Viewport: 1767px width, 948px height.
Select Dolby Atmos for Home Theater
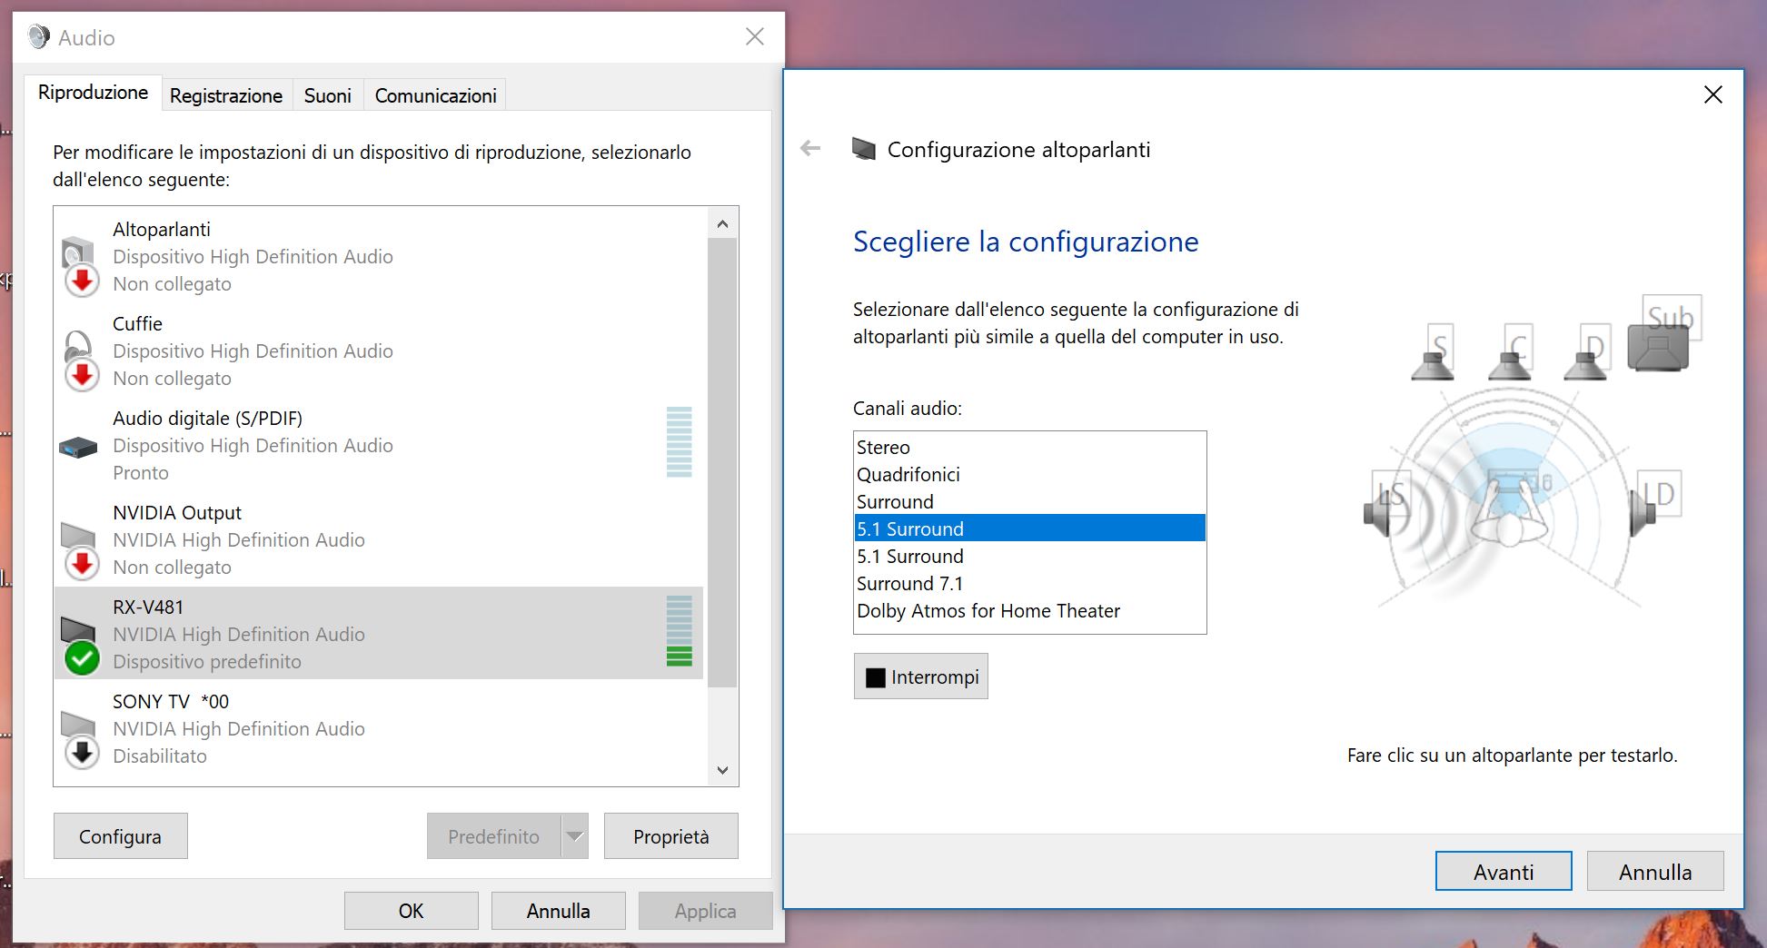[1030, 610]
